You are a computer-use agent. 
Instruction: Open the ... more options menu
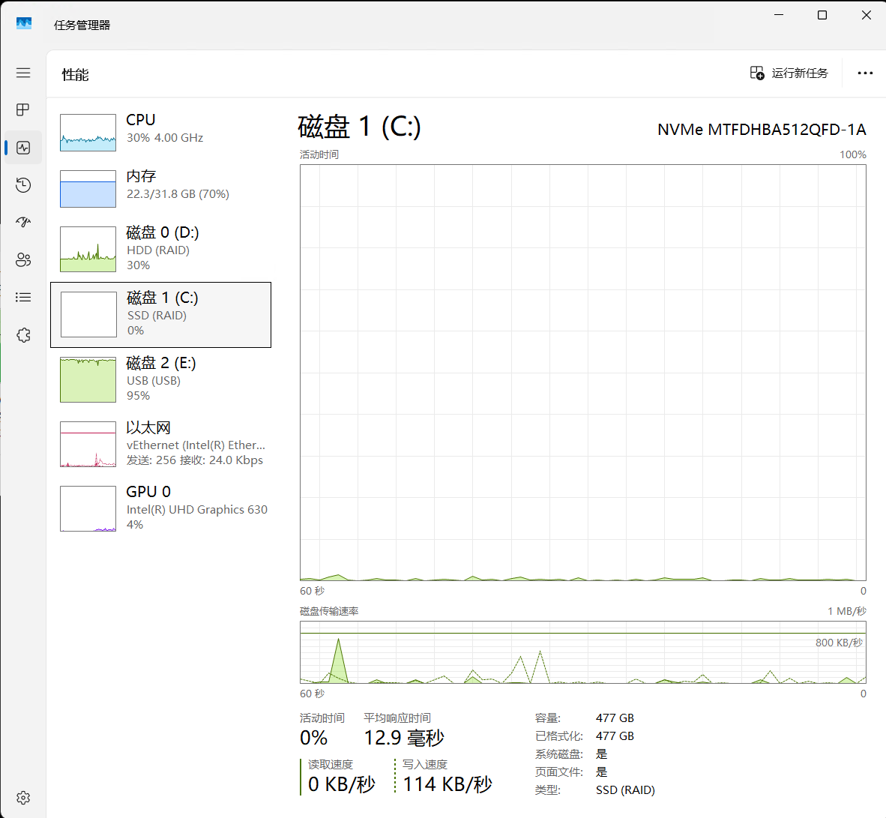coord(866,73)
